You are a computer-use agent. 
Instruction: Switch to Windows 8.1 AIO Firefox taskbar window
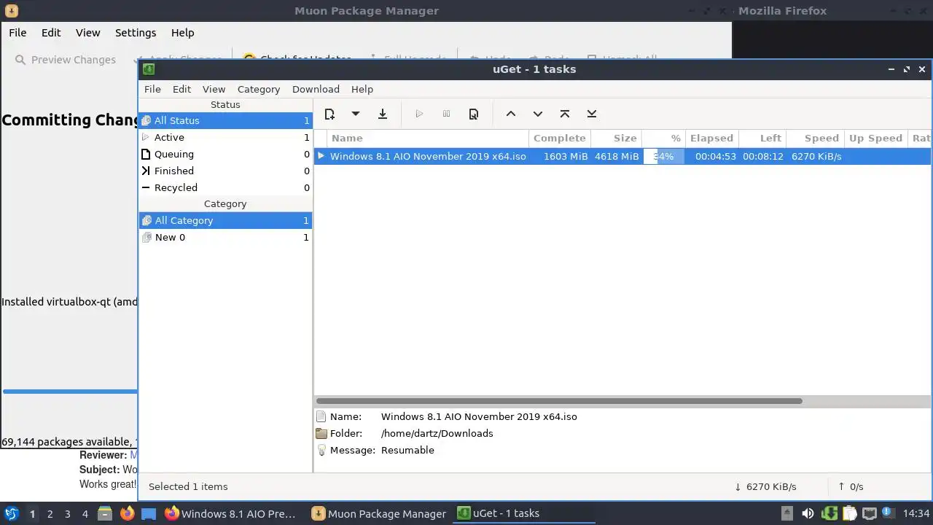pyautogui.click(x=230, y=513)
